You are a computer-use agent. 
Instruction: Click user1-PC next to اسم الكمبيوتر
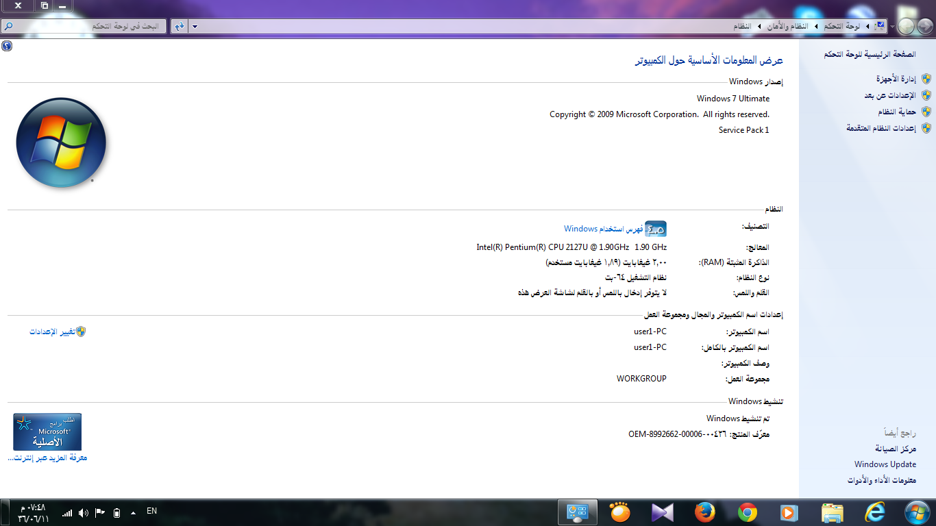tap(650, 331)
